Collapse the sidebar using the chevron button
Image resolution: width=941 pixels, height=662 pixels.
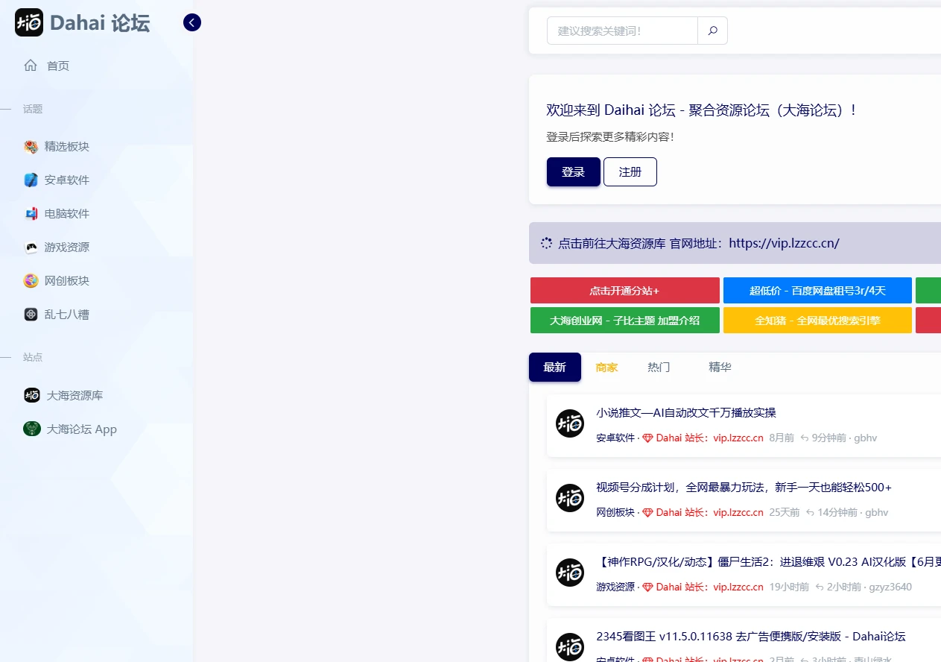pyautogui.click(x=191, y=22)
